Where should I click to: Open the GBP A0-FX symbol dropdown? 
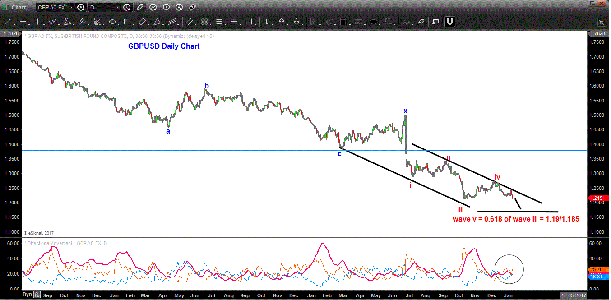(71, 7)
